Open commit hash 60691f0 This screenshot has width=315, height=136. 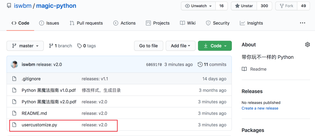tap(154, 65)
